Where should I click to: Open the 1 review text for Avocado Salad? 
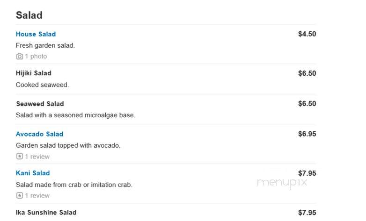[x=37, y=157]
